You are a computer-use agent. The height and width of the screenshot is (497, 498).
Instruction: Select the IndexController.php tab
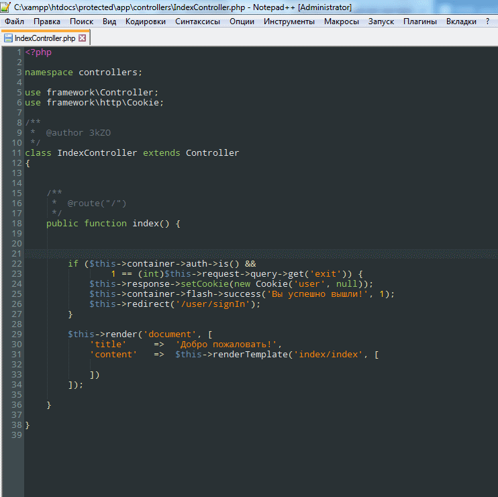(45, 38)
